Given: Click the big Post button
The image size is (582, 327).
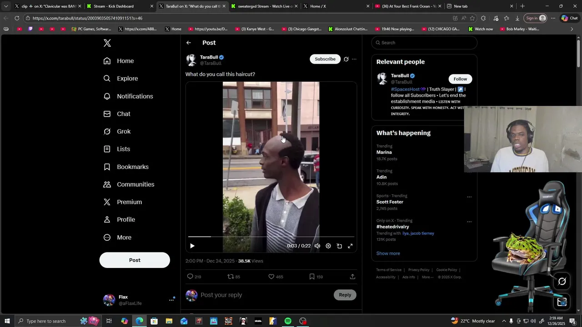Looking at the screenshot, I should (135, 260).
